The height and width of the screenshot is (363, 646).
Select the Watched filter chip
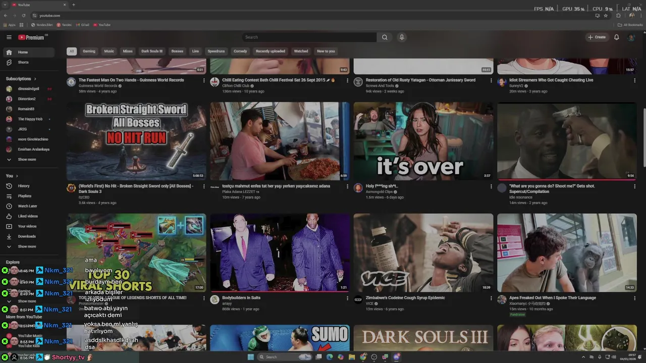301,51
